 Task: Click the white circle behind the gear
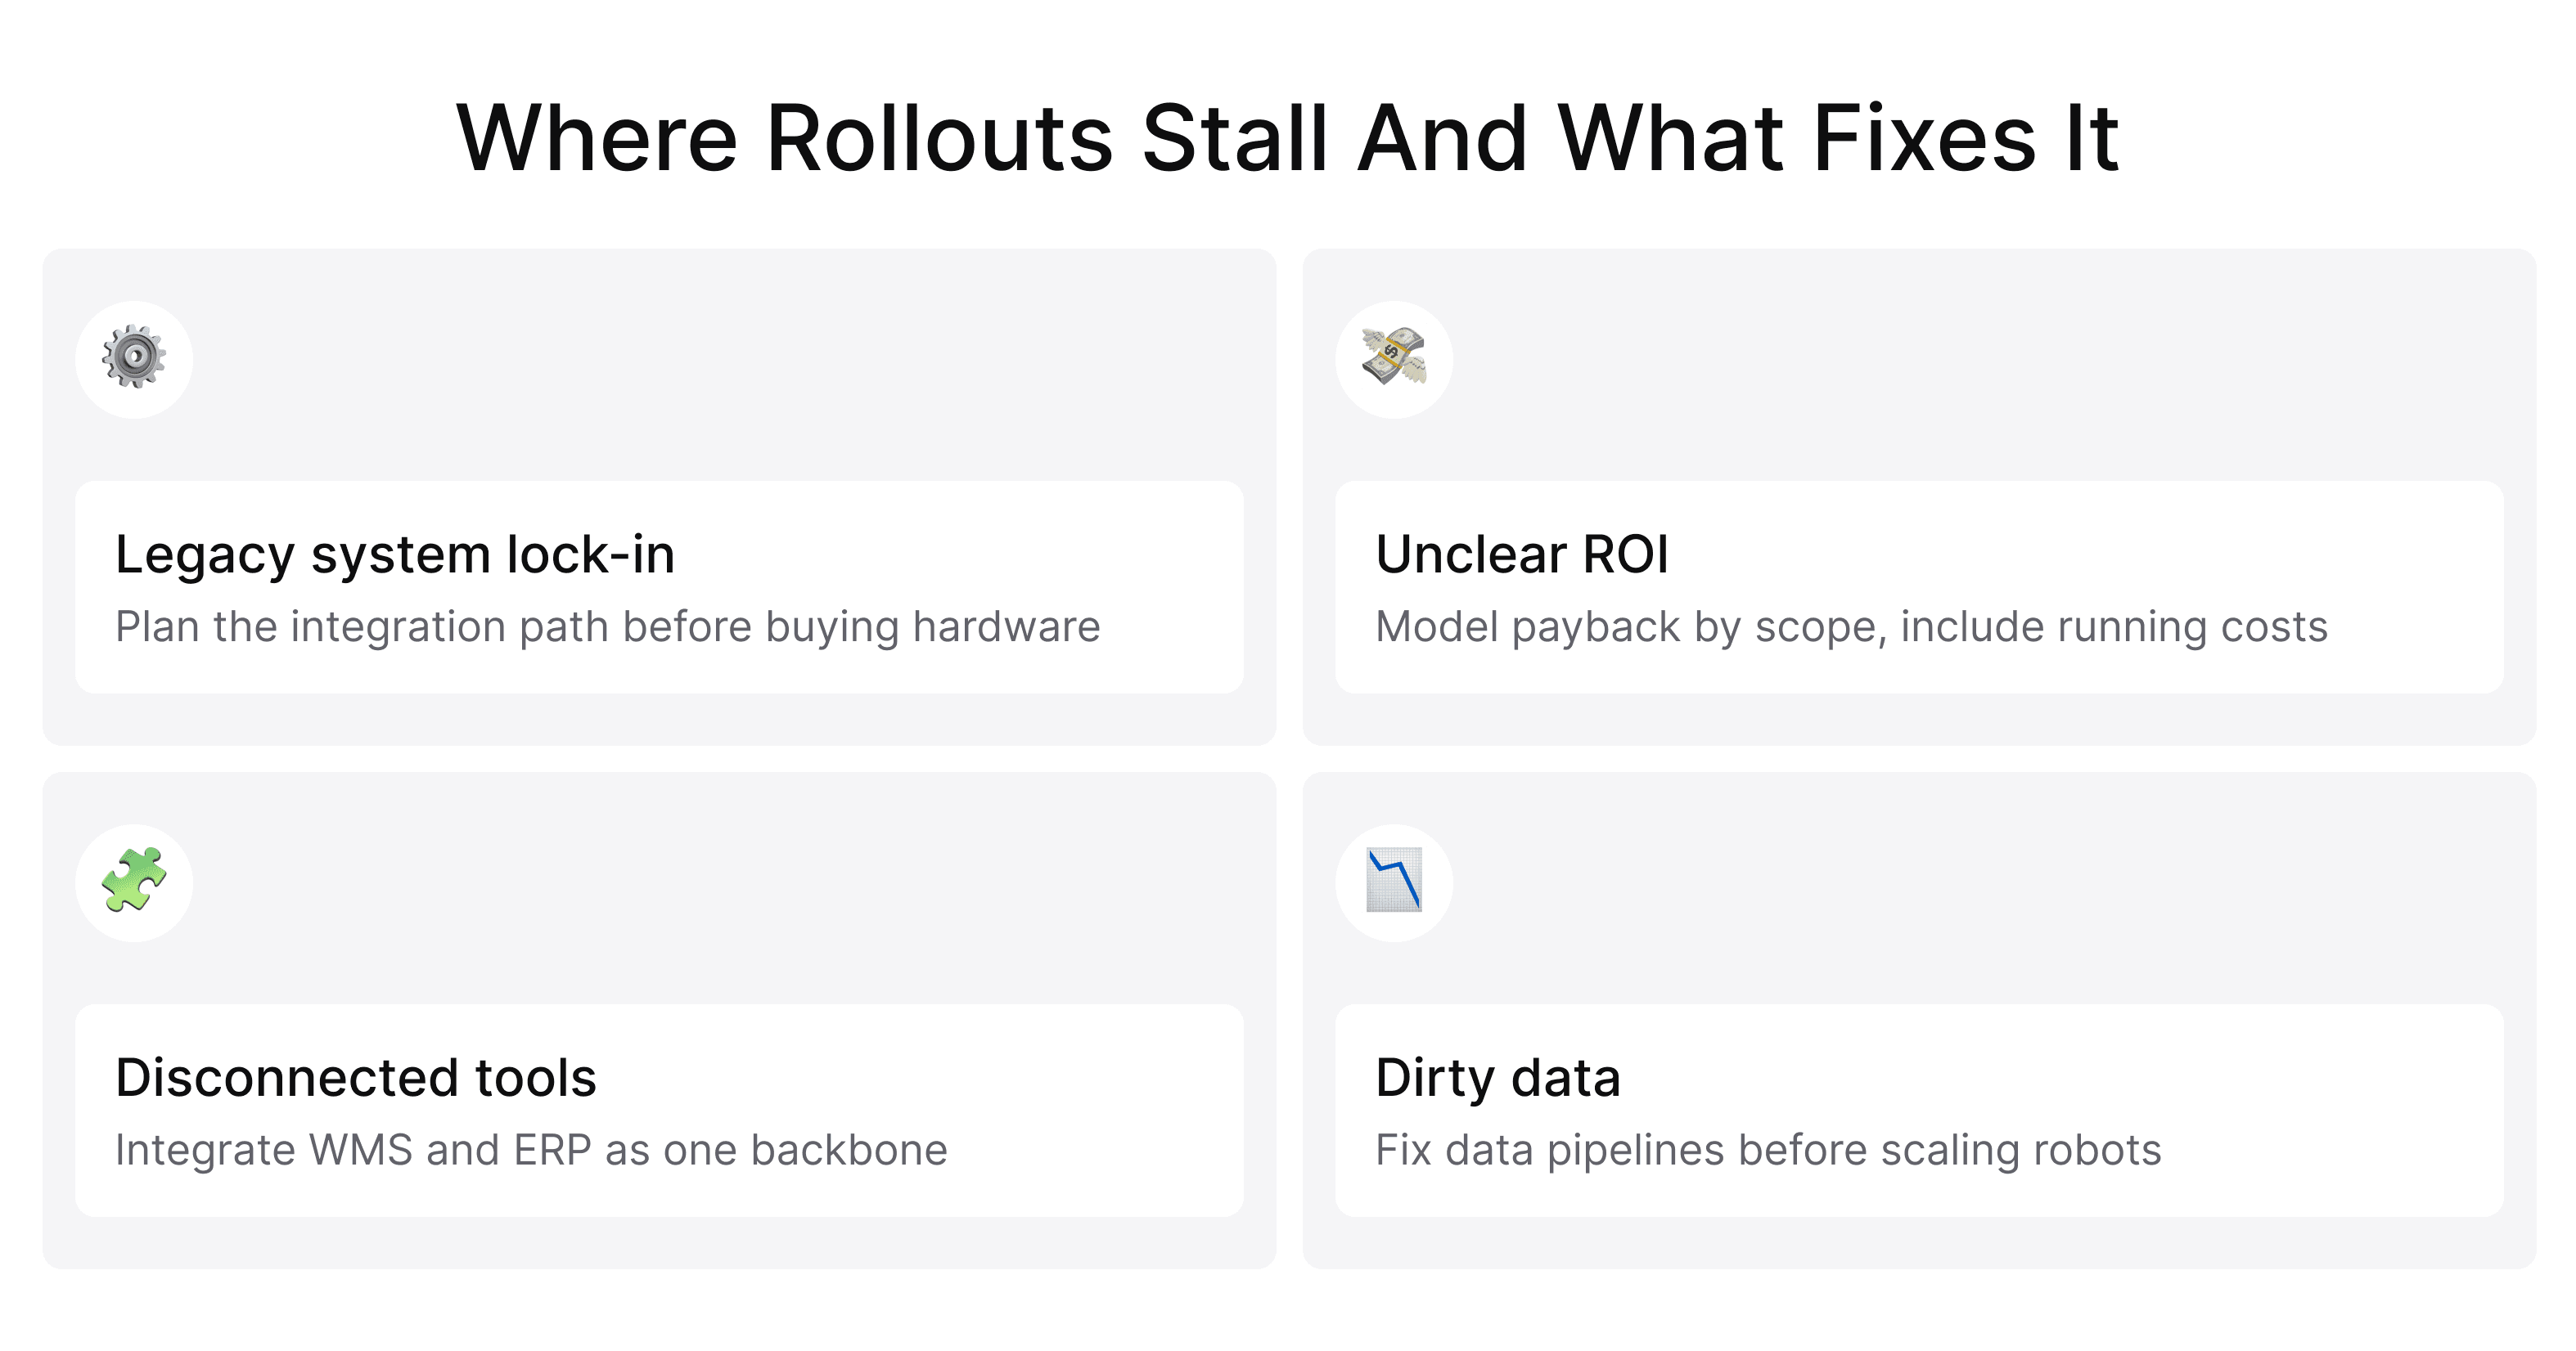pos(134,360)
